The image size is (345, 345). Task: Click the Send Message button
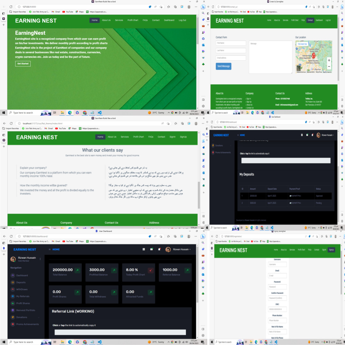click(x=223, y=66)
